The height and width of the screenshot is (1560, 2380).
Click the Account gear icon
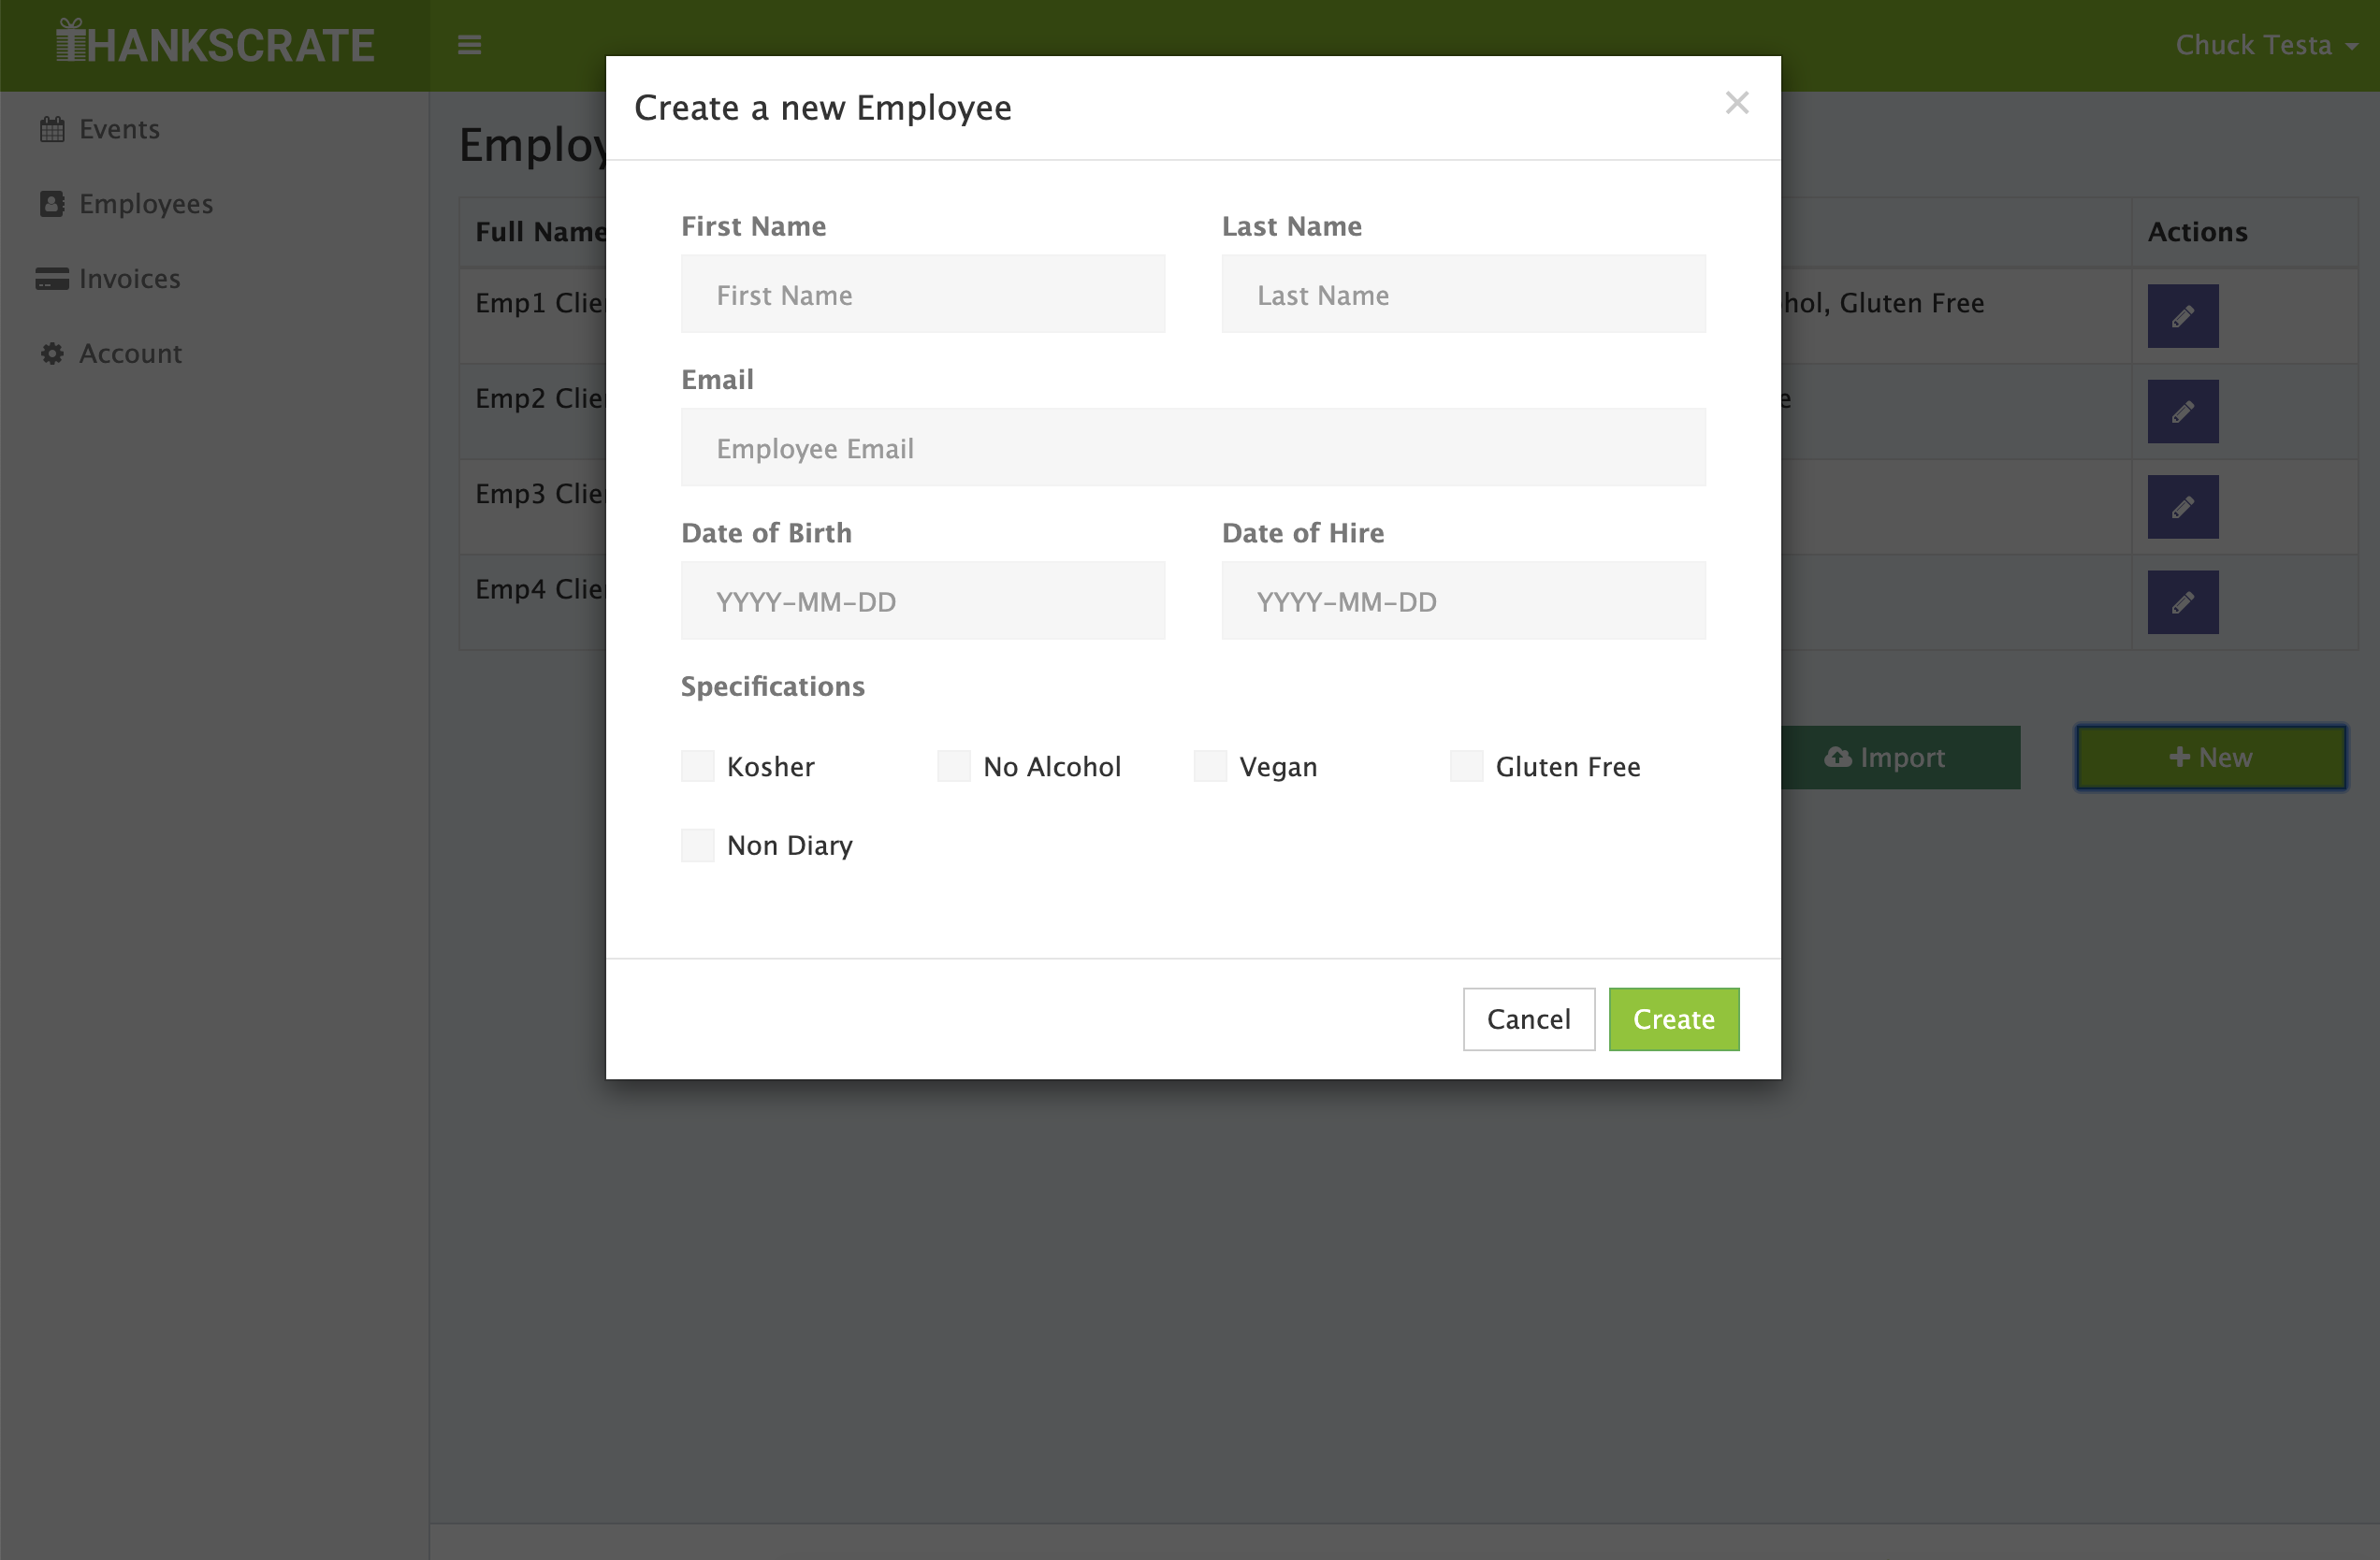pos(52,353)
